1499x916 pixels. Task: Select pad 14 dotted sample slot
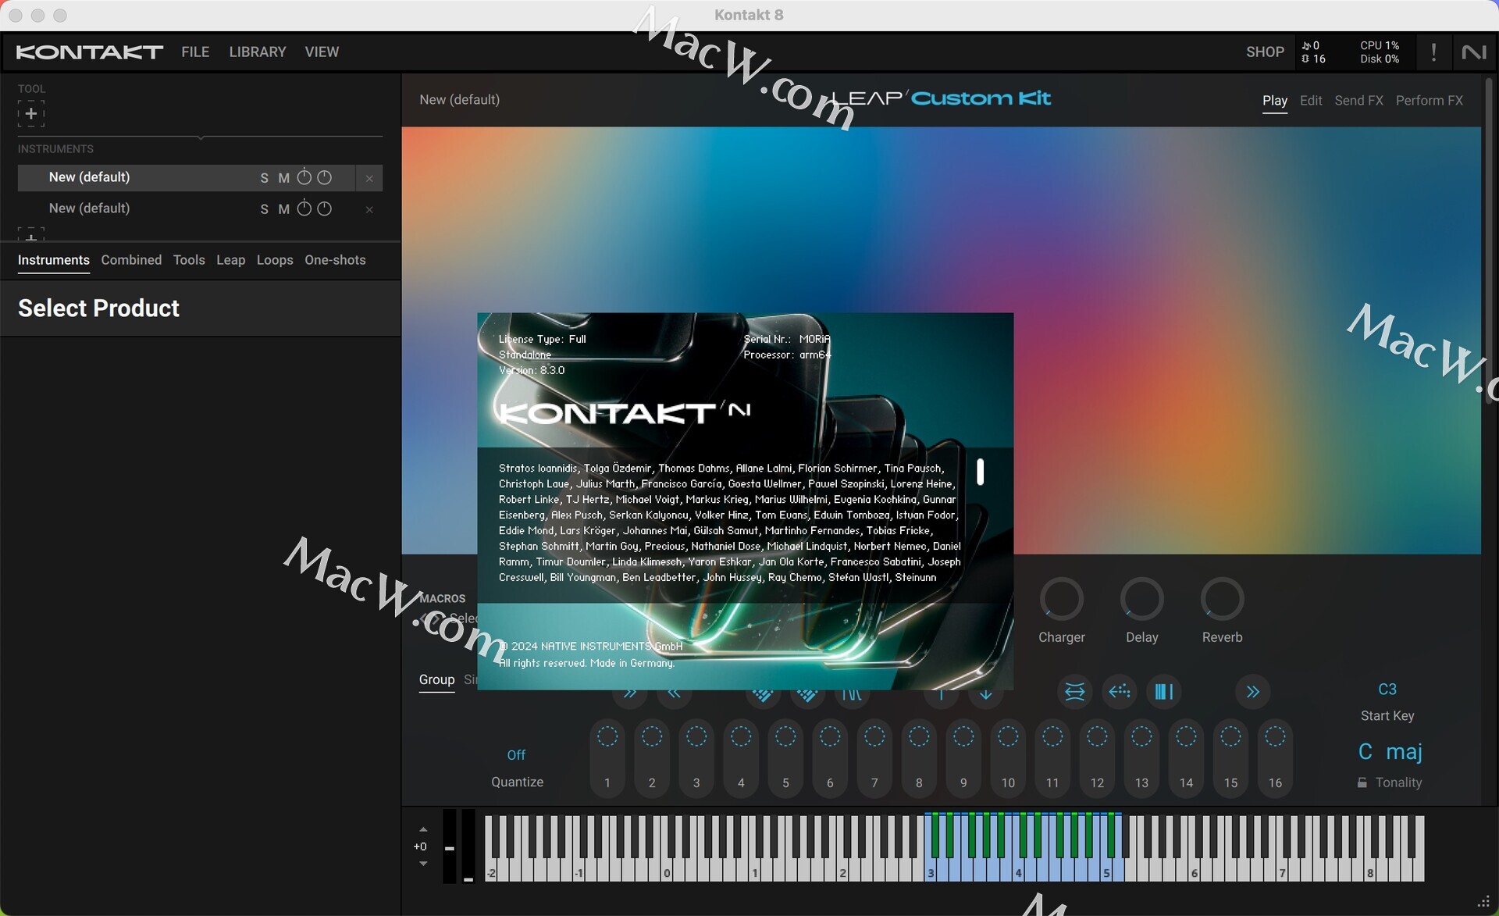click(x=1186, y=736)
